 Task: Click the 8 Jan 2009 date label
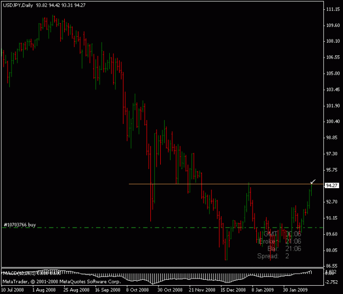(x=262, y=290)
